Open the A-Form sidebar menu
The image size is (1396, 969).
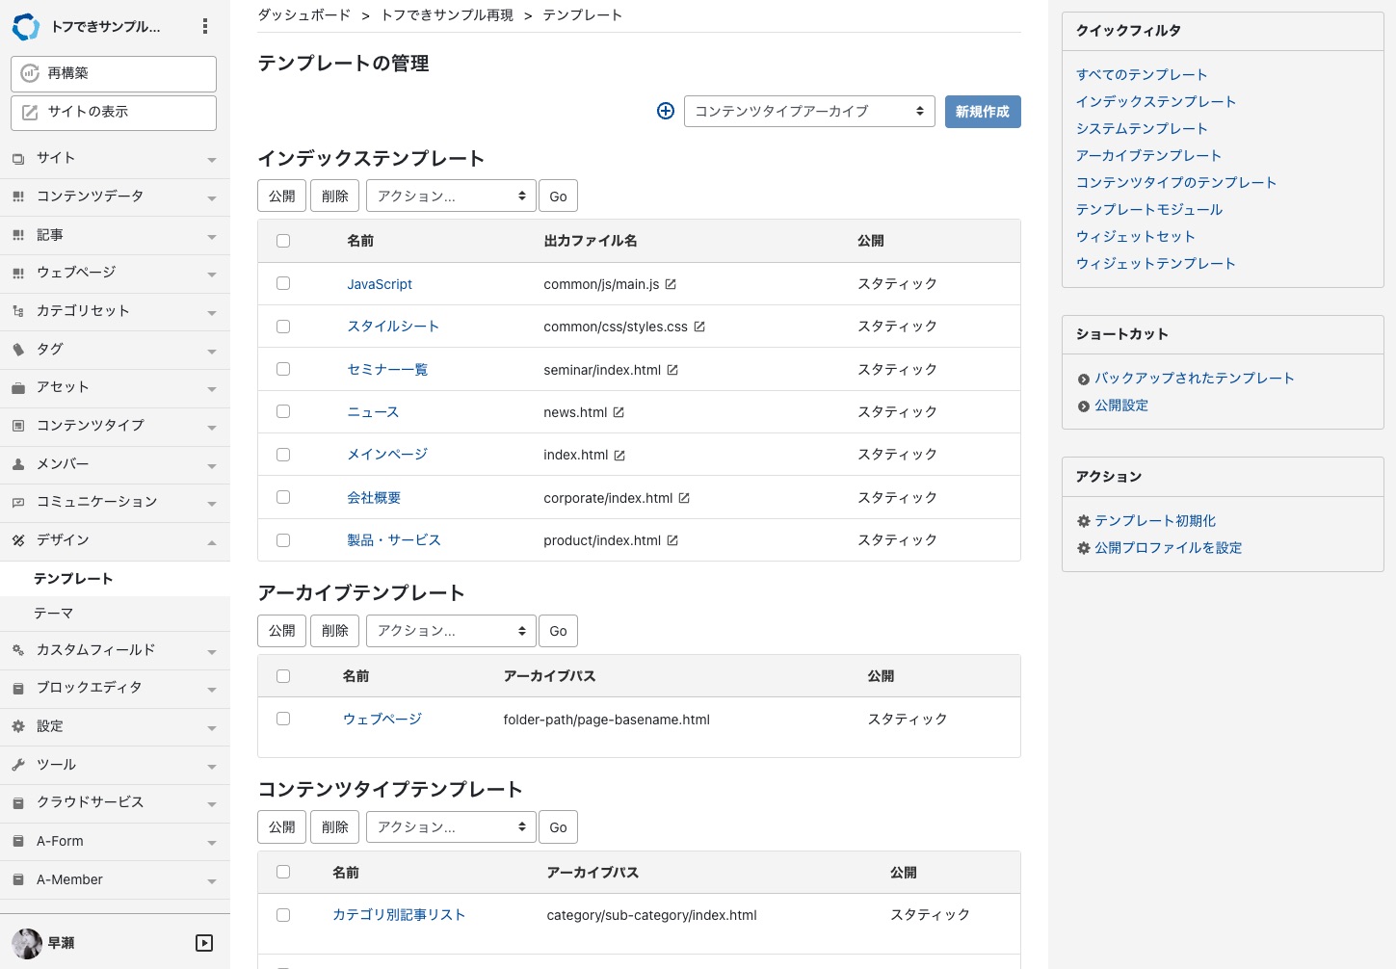click(115, 841)
